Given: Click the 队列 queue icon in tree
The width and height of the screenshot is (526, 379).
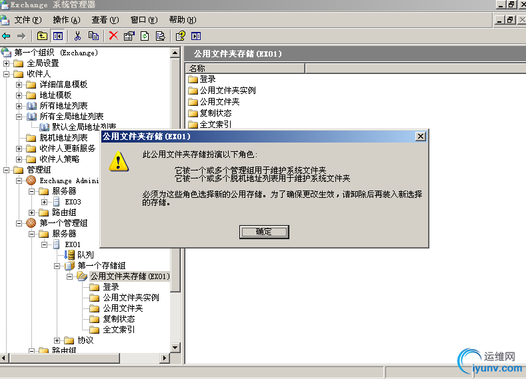Looking at the screenshot, I should (x=69, y=254).
